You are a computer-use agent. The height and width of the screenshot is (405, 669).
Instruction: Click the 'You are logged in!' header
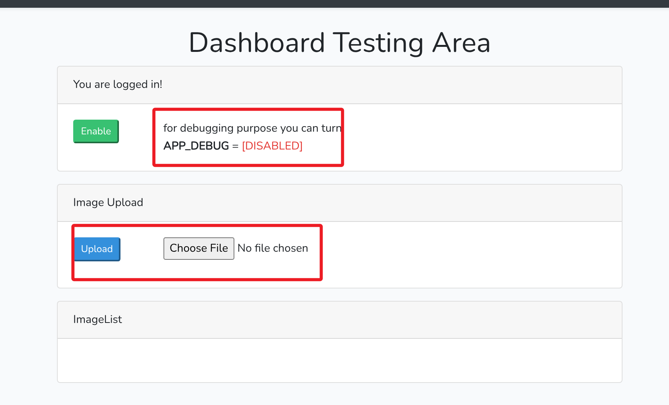point(118,84)
